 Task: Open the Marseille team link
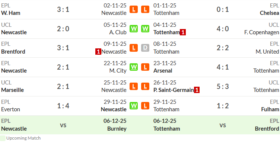point(13,90)
